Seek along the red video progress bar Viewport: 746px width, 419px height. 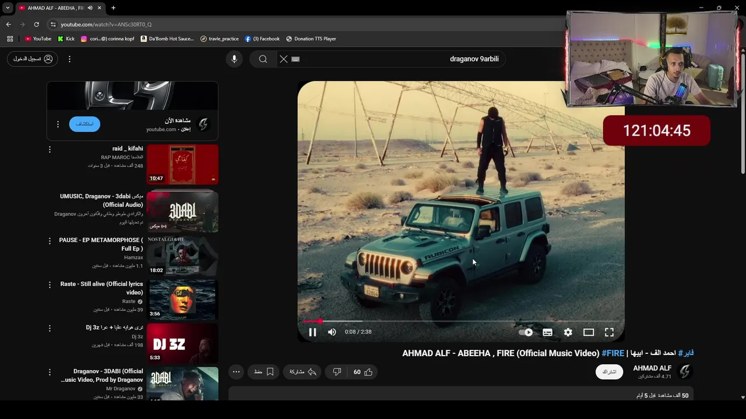coord(460,321)
